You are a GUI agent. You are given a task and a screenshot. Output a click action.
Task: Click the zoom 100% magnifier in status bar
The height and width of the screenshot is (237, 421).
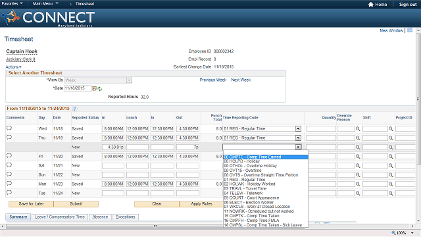(x=393, y=232)
